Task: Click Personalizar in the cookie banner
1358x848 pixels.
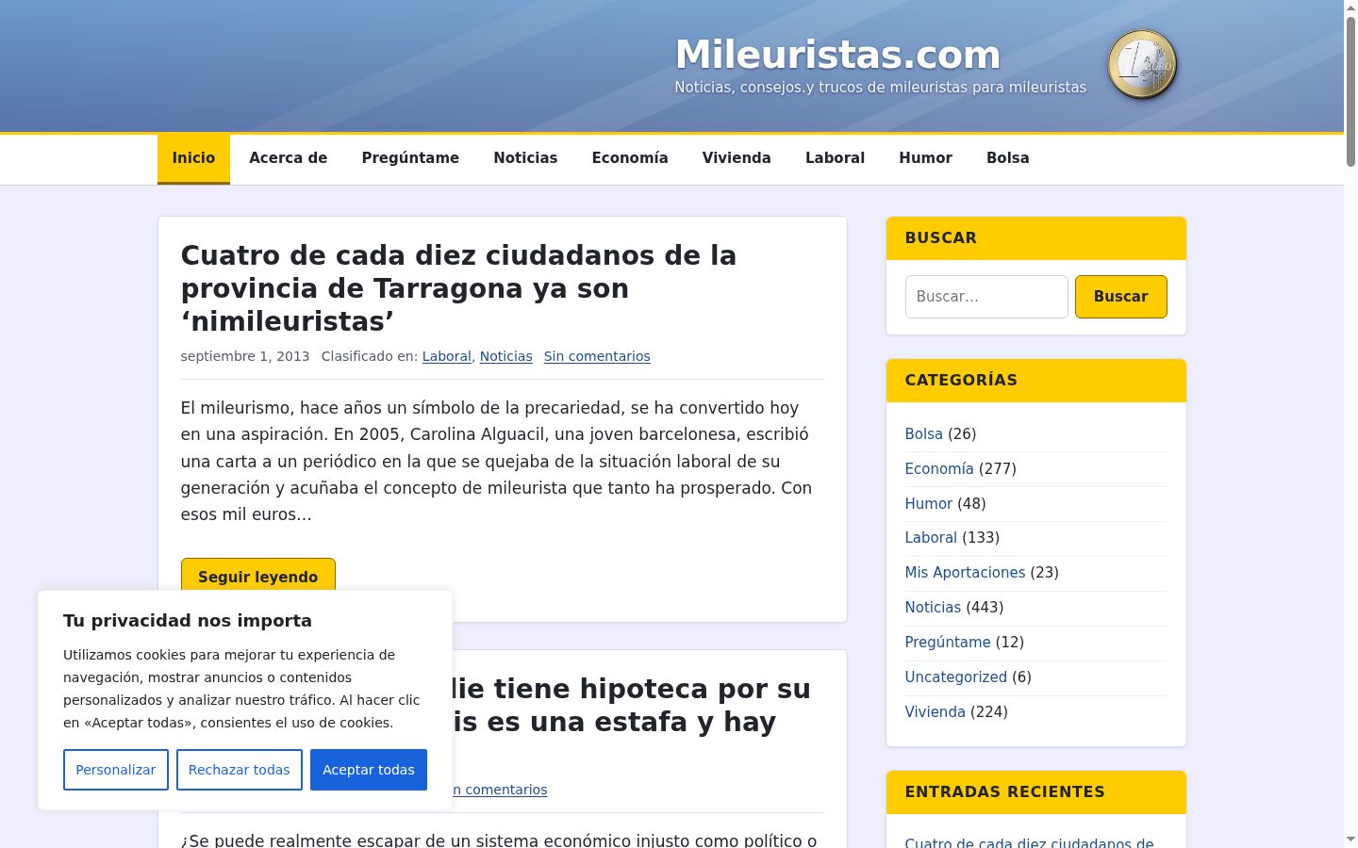Action: (x=116, y=770)
